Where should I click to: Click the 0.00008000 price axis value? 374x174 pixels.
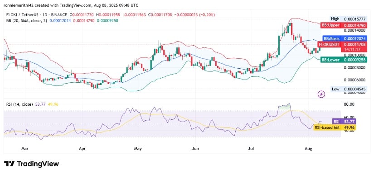tap(354, 67)
